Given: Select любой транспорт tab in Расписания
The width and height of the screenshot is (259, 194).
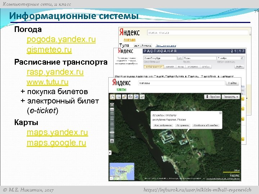Looking at the screenshot, I should click(x=154, y=67).
